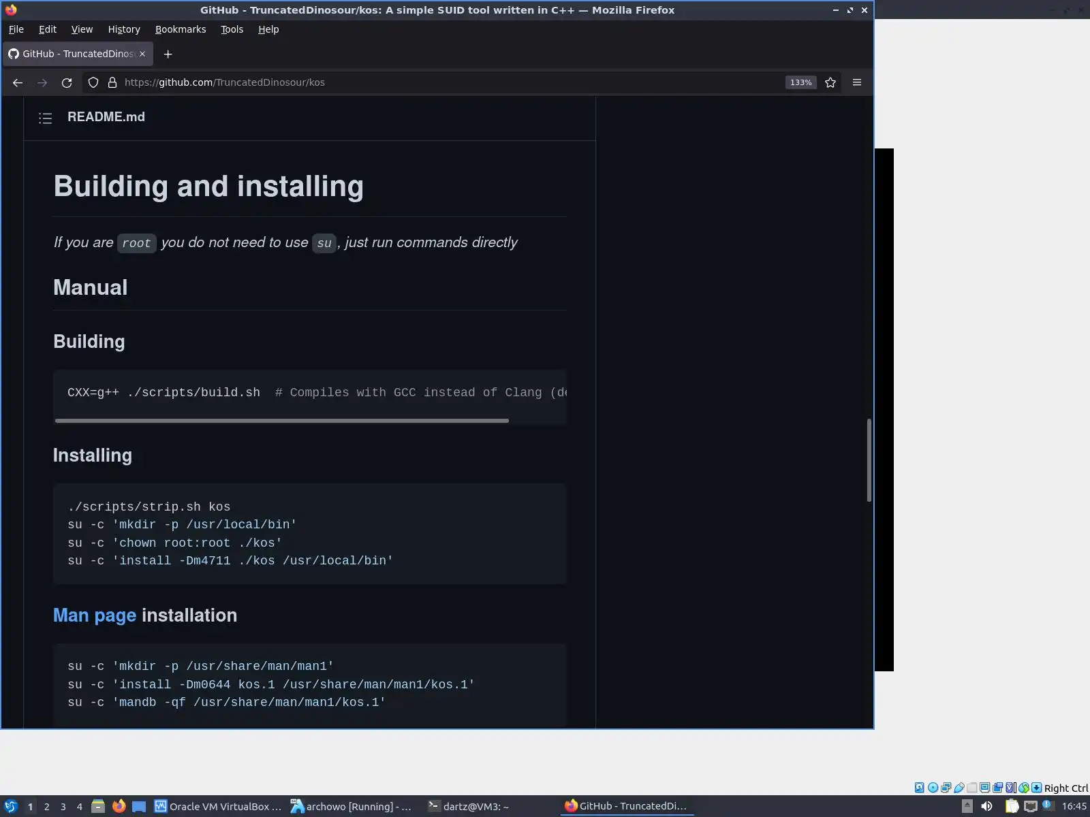1090x817 pixels.
Task: Click the notification tray icon with exclamation mark
Action: pyautogui.click(x=1048, y=806)
